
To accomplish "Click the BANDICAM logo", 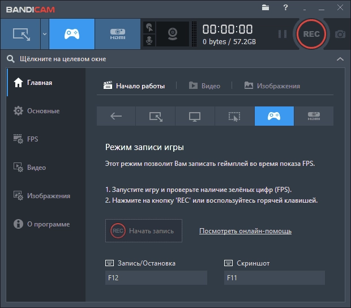I will [x=31, y=10].
